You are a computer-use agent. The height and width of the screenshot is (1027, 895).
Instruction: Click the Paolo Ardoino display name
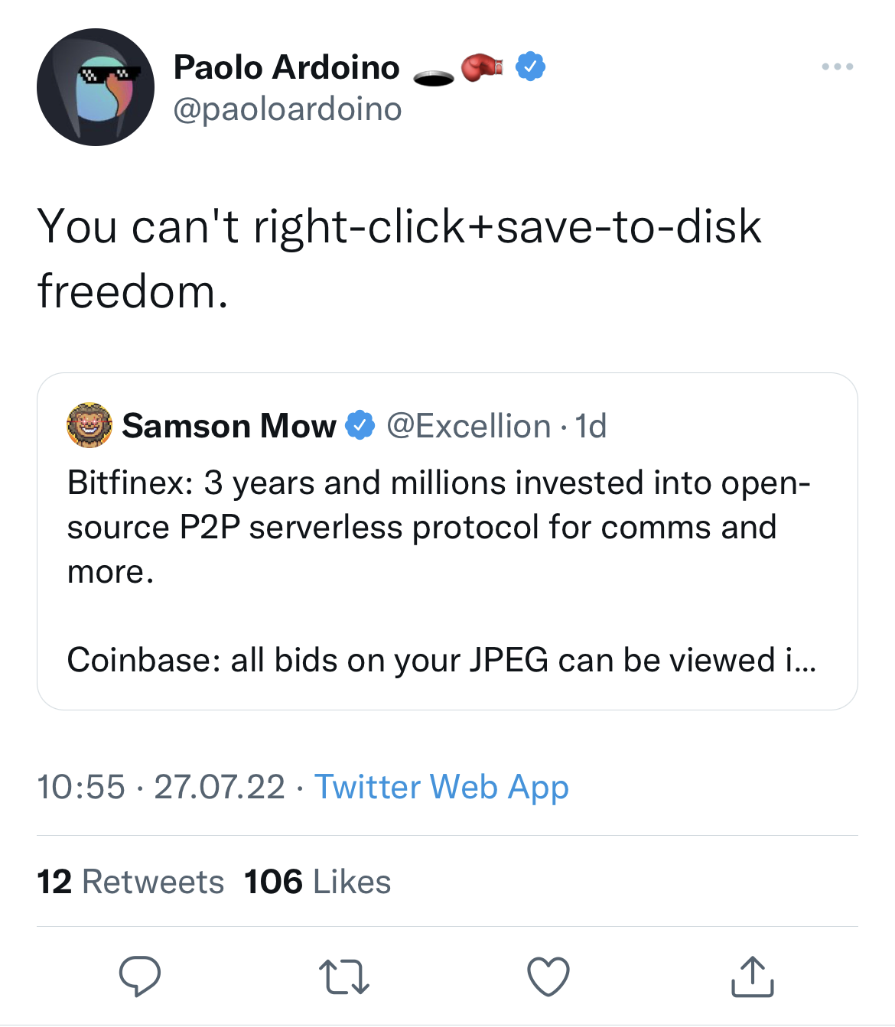[286, 67]
